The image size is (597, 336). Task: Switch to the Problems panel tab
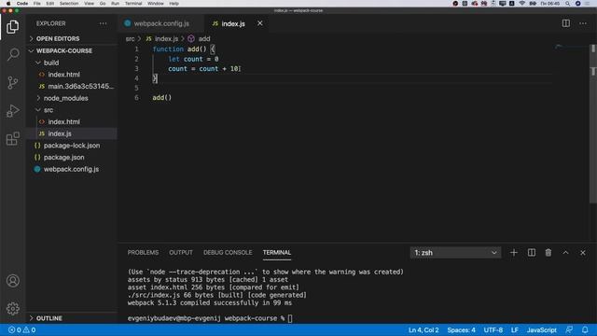pos(143,253)
